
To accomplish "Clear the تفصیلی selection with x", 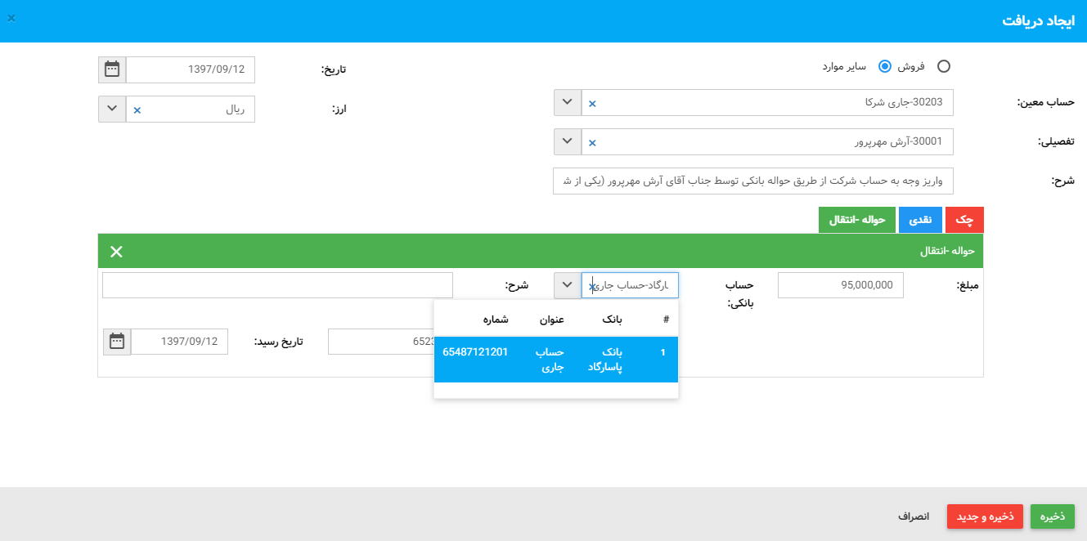I will 593,143.
